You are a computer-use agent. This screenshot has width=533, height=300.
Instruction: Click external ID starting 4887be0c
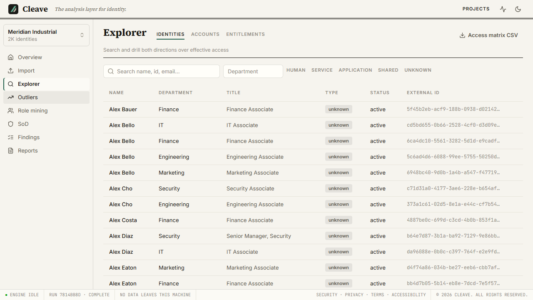(x=453, y=220)
